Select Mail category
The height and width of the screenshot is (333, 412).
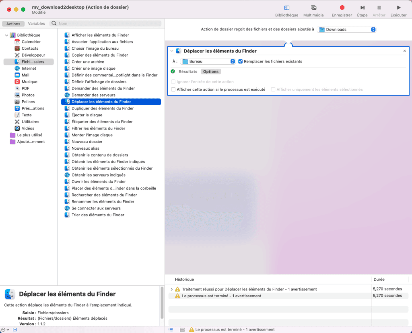tap(25, 75)
